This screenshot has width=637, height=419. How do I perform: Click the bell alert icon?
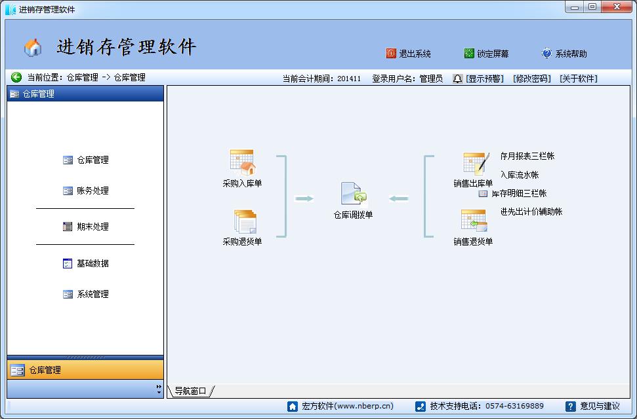[x=457, y=79]
